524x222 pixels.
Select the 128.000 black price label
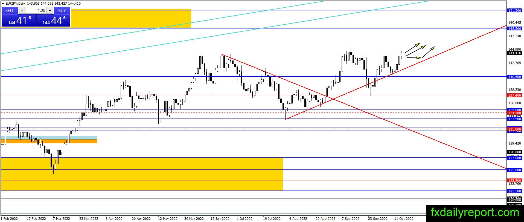pos(514,152)
